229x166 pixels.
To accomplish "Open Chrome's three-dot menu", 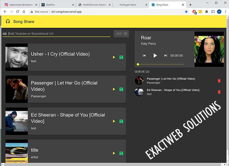I will 226,12.
